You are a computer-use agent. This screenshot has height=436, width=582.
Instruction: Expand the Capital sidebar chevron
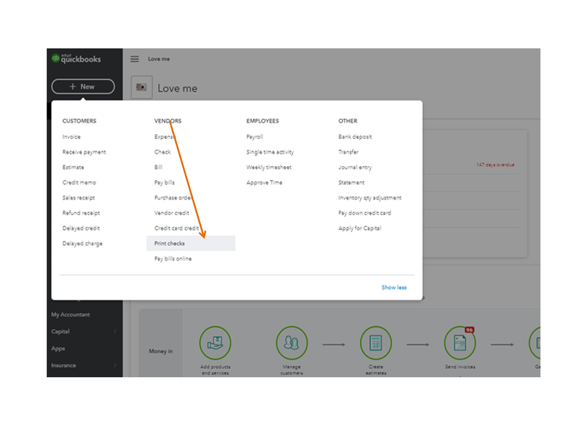[x=115, y=331]
